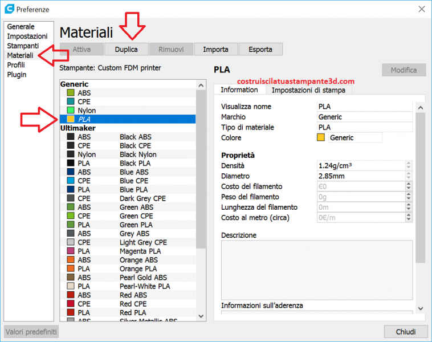
Task: Open the Impostazioni preferences page
Action: point(27,36)
